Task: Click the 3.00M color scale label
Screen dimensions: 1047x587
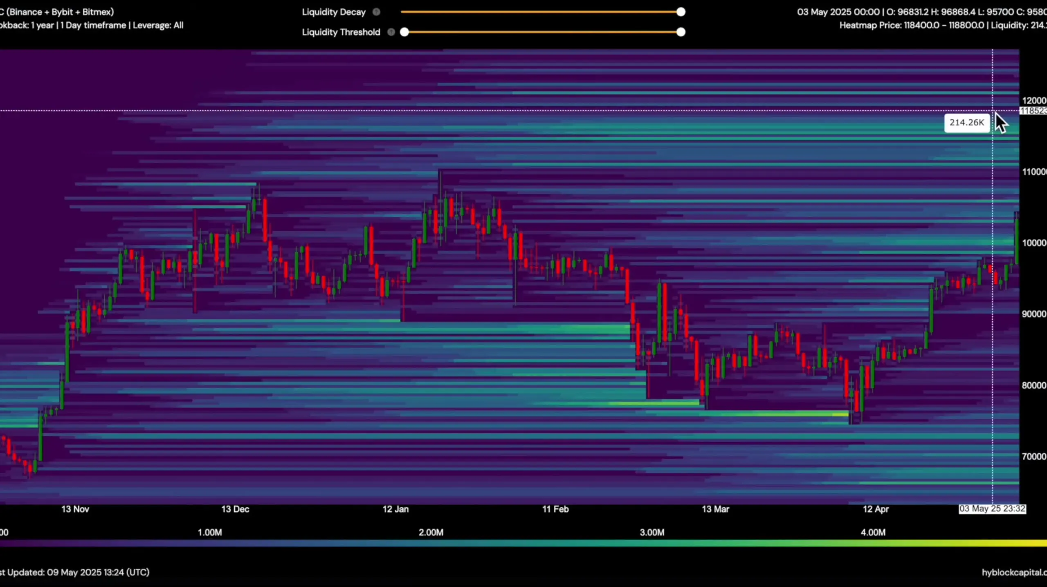Action: click(652, 532)
